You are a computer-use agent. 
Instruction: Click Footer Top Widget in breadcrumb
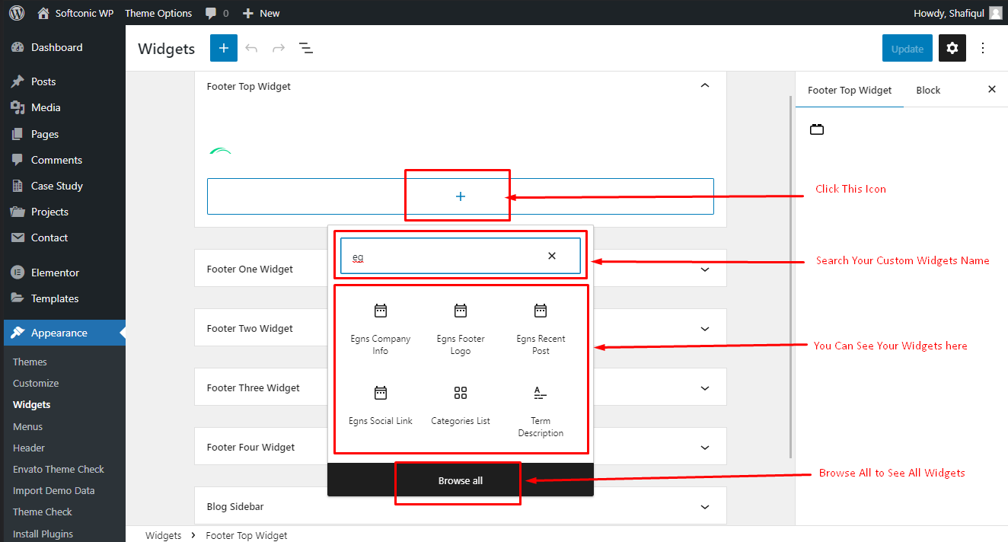pos(247,535)
